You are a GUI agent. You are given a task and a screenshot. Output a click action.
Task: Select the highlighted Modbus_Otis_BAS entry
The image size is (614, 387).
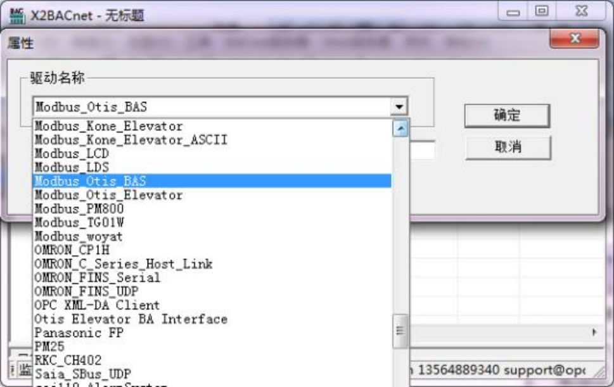click(x=212, y=181)
